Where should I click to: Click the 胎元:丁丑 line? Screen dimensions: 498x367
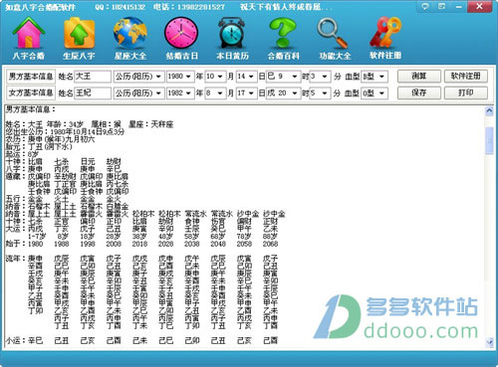tap(39, 147)
